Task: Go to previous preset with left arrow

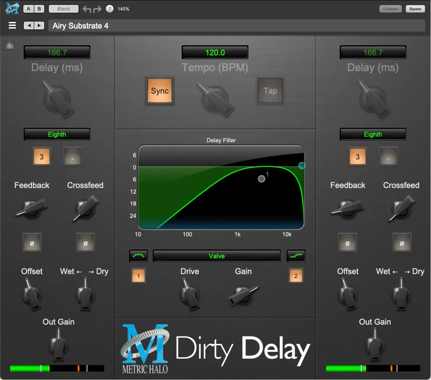Action: (29, 25)
